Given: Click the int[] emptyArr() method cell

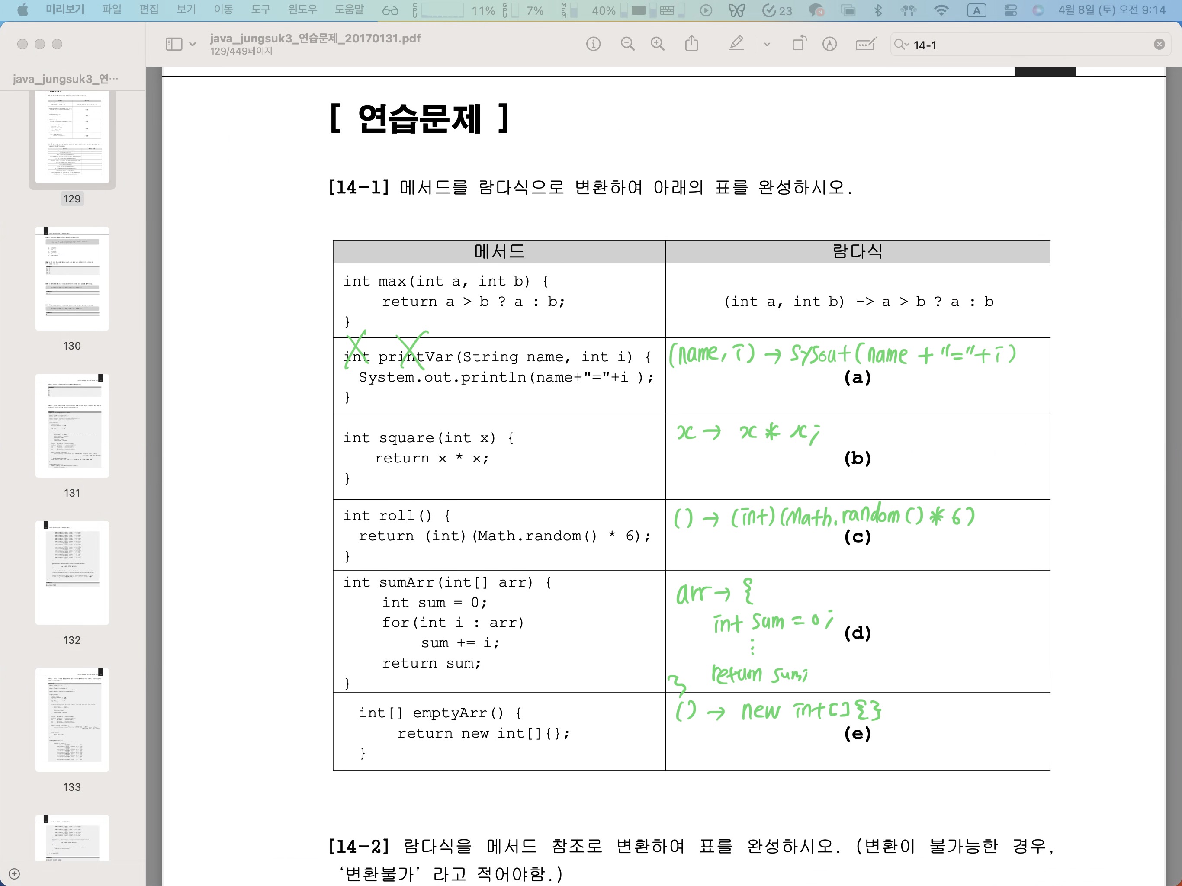Looking at the screenshot, I should [x=499, y=732].
